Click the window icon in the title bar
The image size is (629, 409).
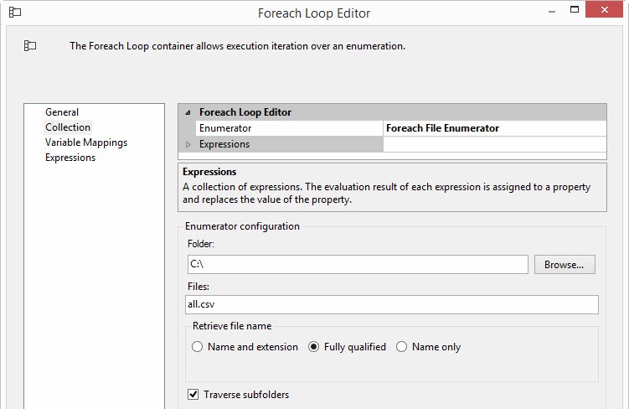tap(13, 13)
